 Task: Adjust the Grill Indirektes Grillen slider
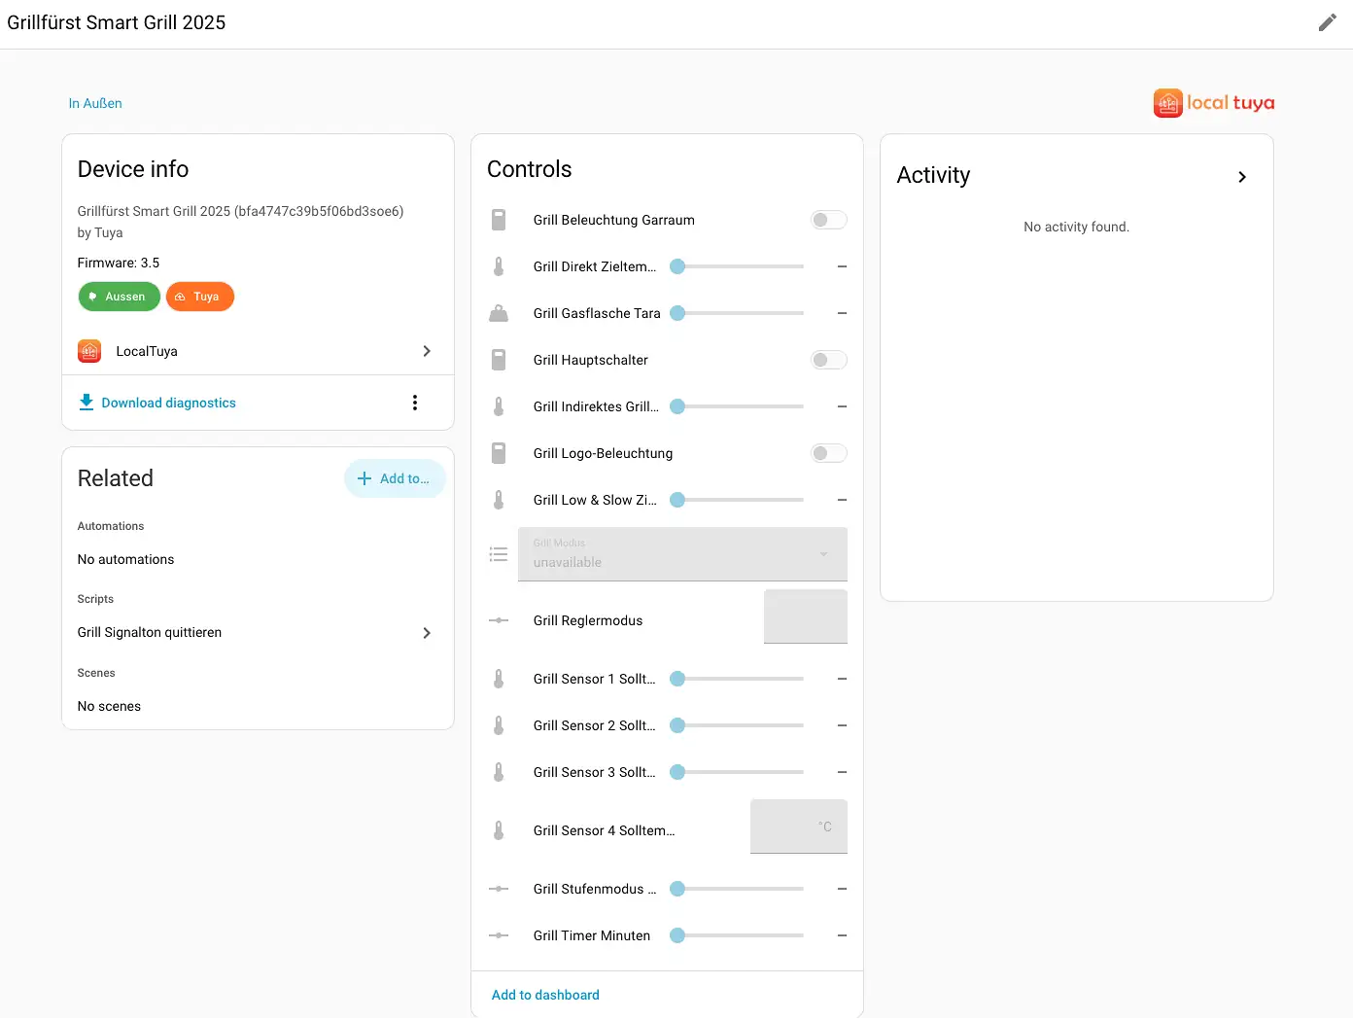[739, 406]
